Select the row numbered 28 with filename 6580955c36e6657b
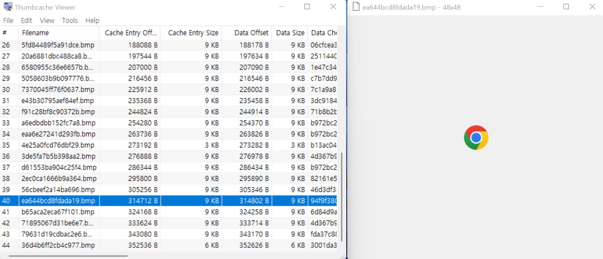Screen dimensions: 603x259 [169, 67]
